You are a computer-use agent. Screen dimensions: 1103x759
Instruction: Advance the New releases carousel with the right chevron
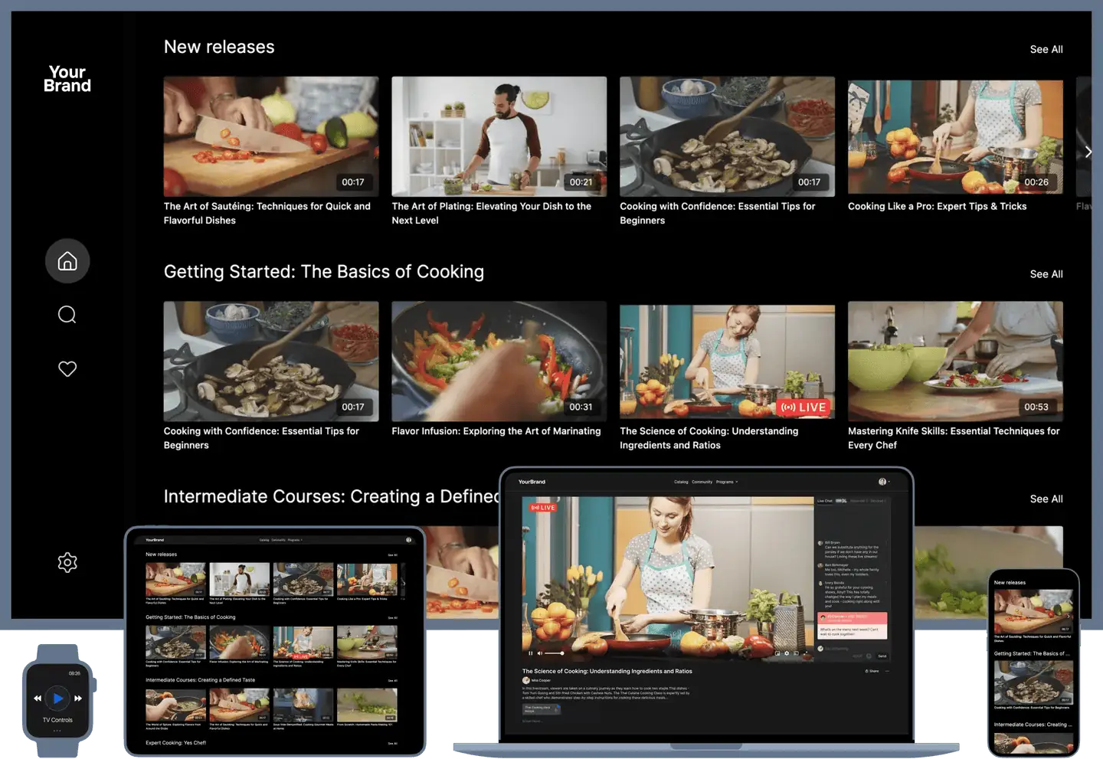1088,151
